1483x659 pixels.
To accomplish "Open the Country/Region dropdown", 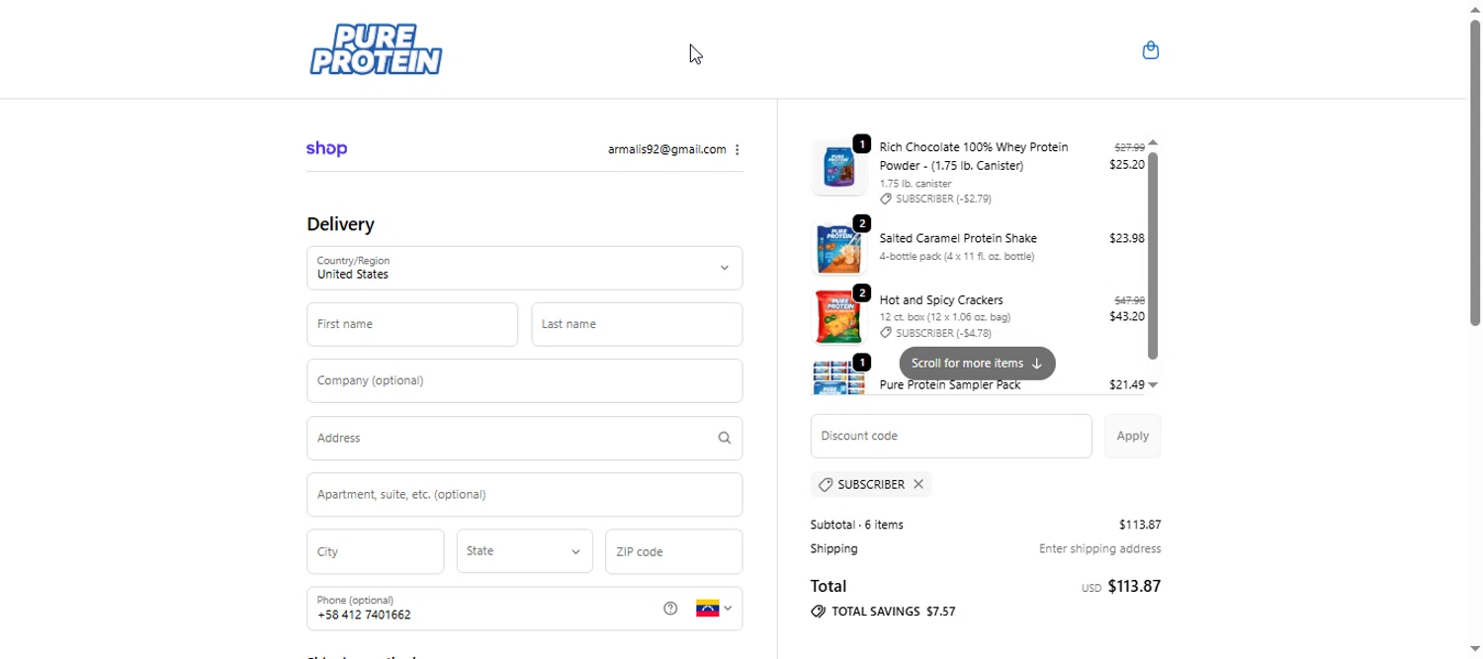I will click(x=524, y=268).
